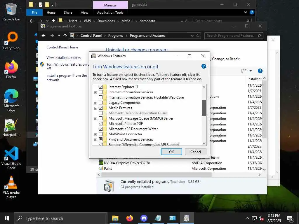This screenshot has width=299, height=224.
Task: Show hidden system tray icons
Action: tap(247, 218)
